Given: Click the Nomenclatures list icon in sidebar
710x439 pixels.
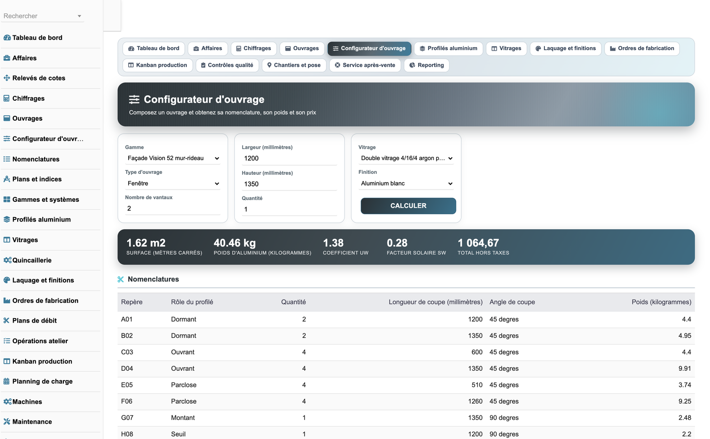Looking at the screenshot, I should coord(7,159).
